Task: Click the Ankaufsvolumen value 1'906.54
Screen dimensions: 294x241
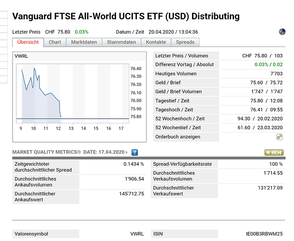Action: (x=134, y=179)
